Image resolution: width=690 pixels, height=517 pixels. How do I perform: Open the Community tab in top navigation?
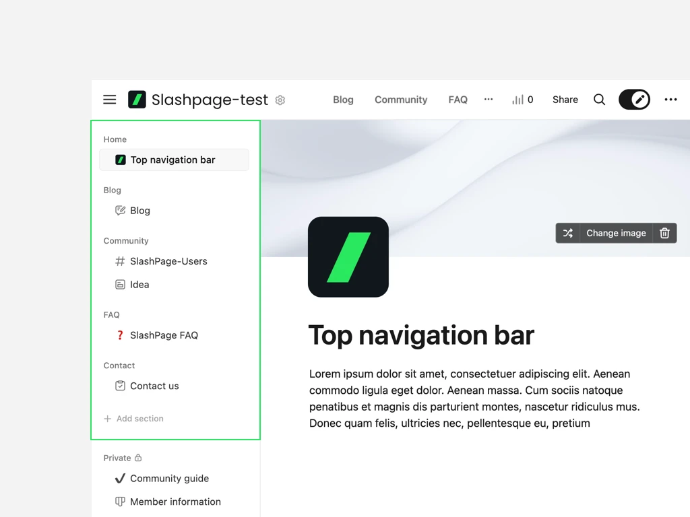[401, 100]
